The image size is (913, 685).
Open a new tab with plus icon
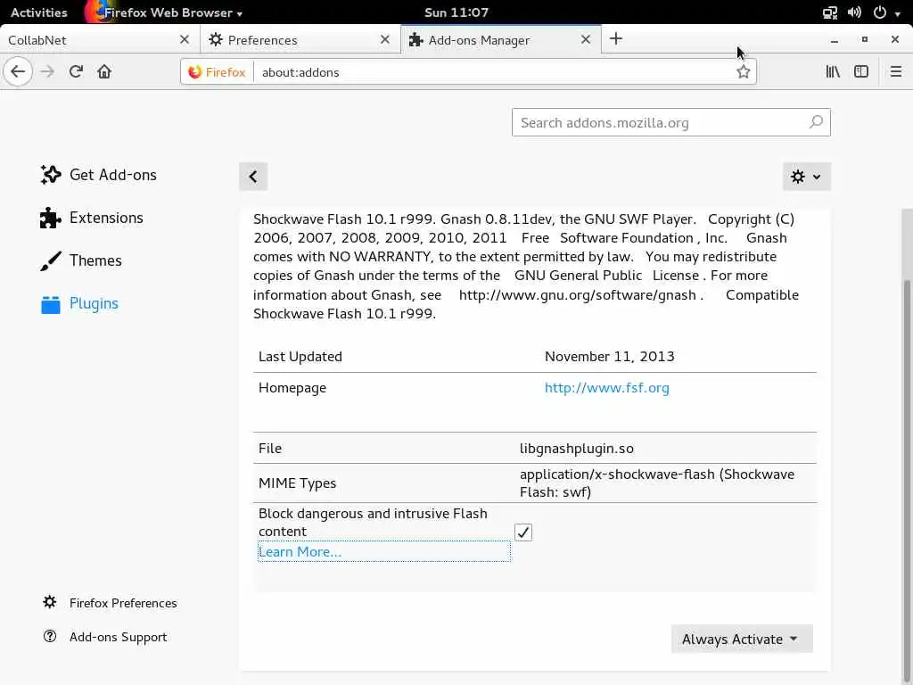coord(615,39)
